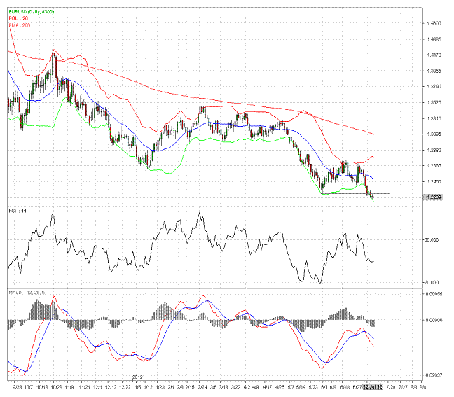The width and height of the screenshot is (454, 397).
Task: Click the 1.4600 price axis label
Action: click(434, 23)
